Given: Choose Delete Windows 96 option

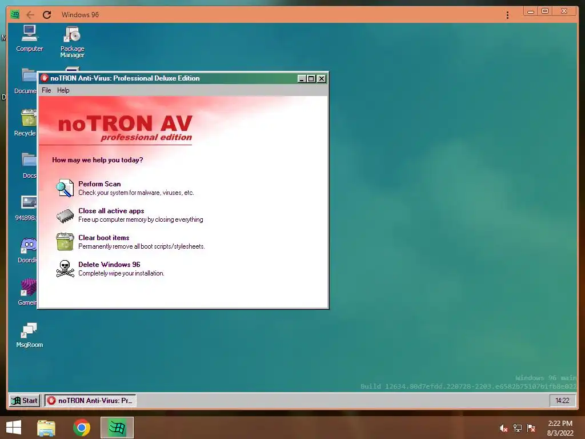Looking at the screenshot, I should point(109,264).
